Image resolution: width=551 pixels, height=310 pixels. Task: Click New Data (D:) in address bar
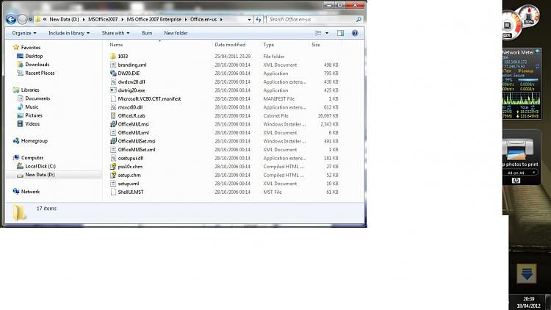(64, 19)
